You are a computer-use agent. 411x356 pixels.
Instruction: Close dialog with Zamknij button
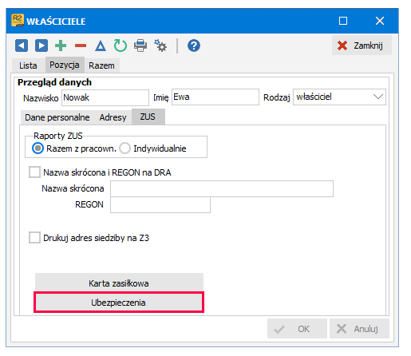click(362, 45)
